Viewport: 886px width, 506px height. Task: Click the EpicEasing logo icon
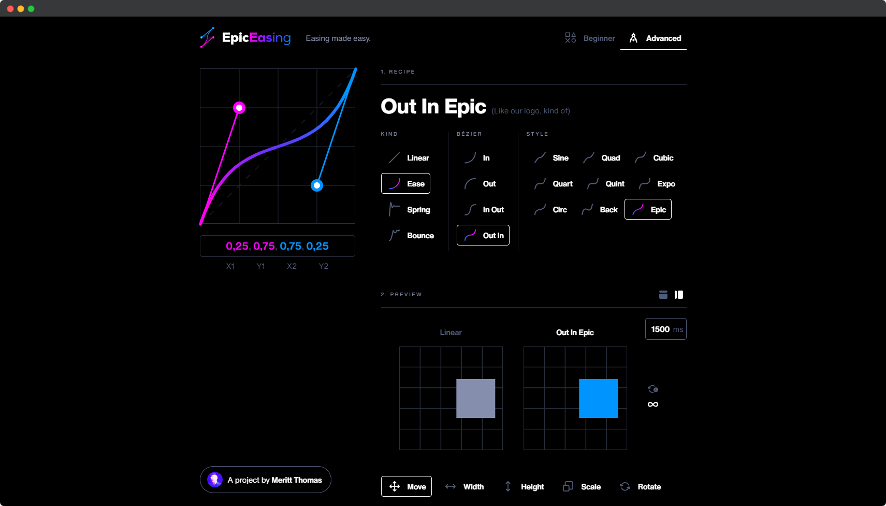click(x=207, y=38)
